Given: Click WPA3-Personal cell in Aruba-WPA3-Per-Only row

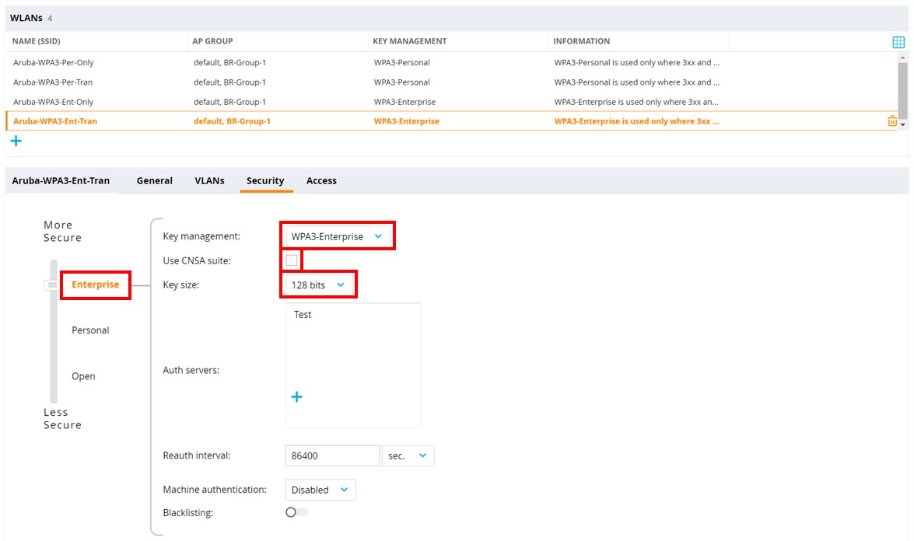Looking at the screenshot, I should coord(401,62).
